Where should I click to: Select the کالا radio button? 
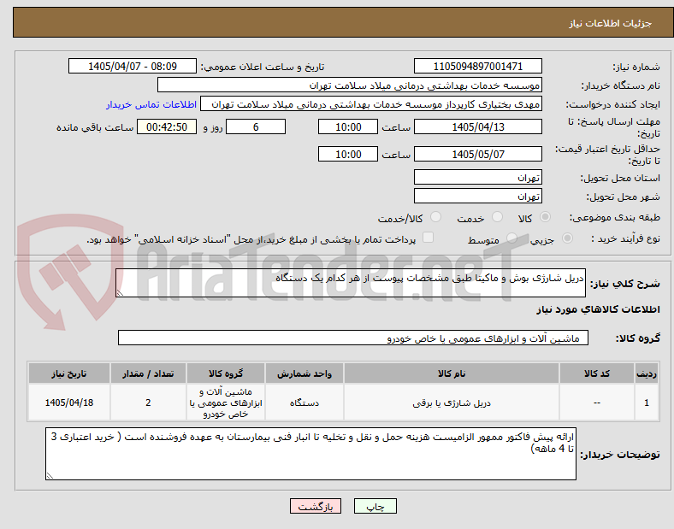tap(545, 217)
